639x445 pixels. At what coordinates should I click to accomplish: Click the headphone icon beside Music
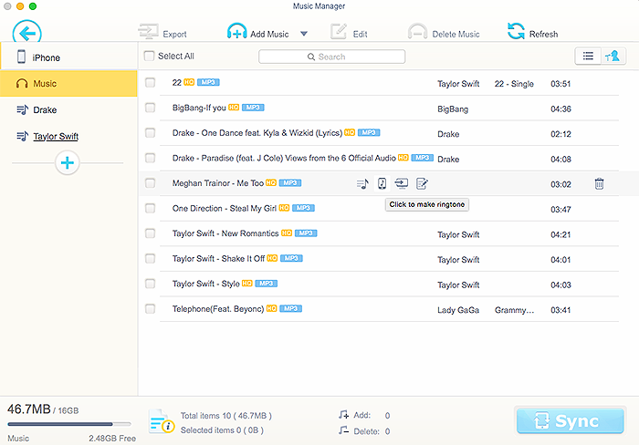click(x=22, y=84)
